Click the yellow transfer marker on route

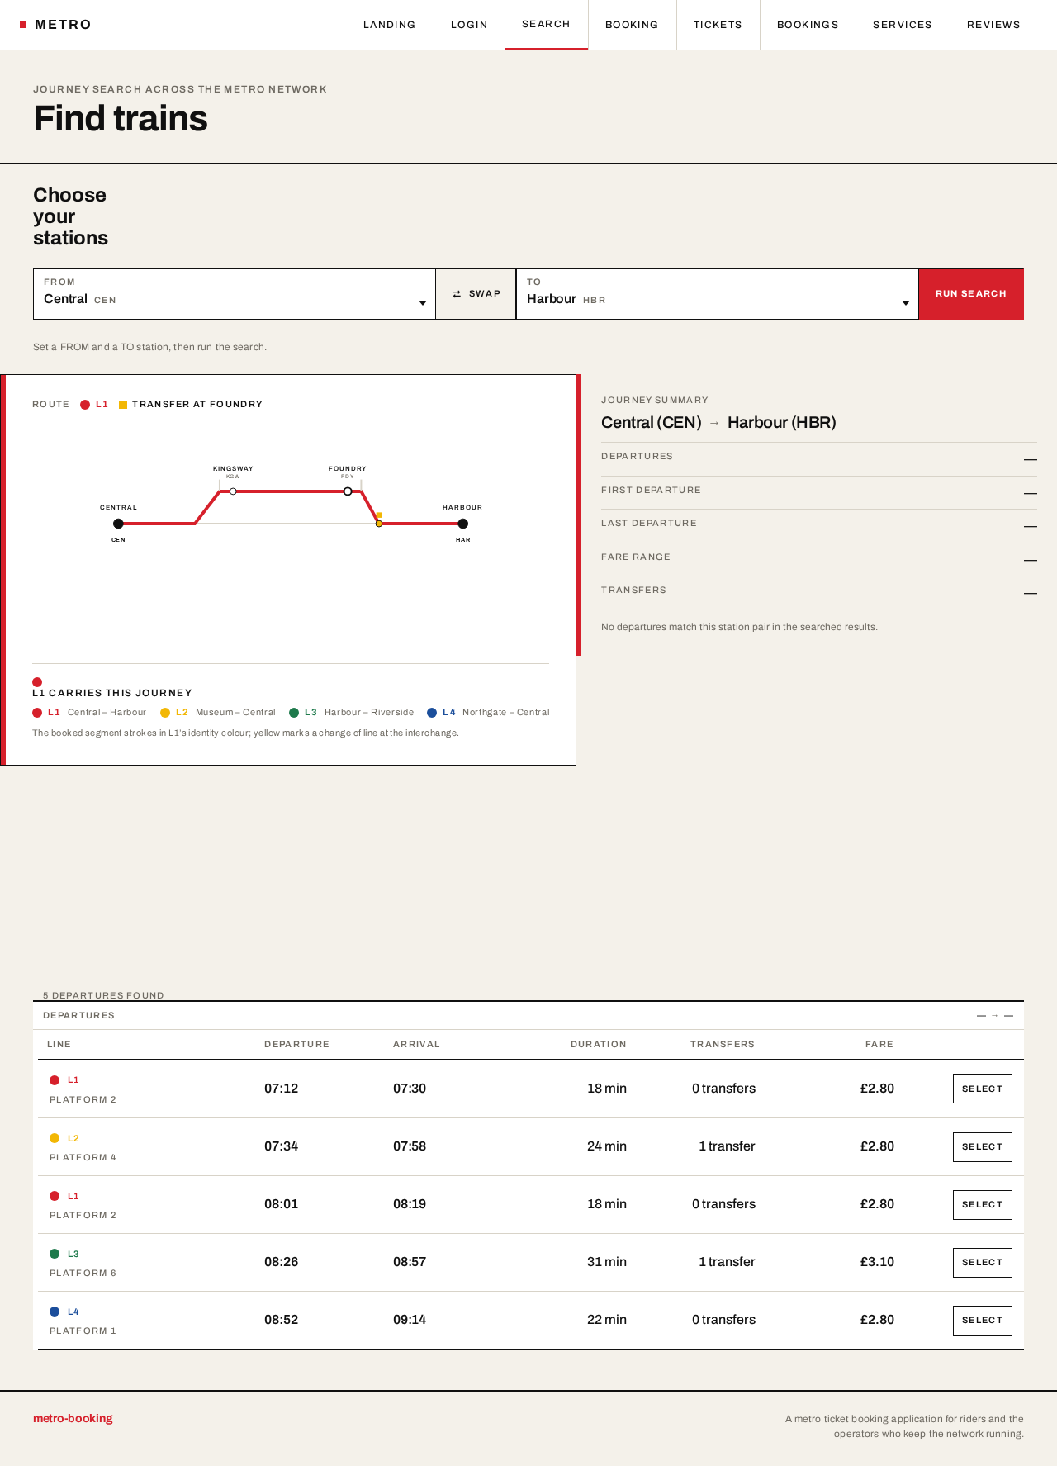click(379, 523)
